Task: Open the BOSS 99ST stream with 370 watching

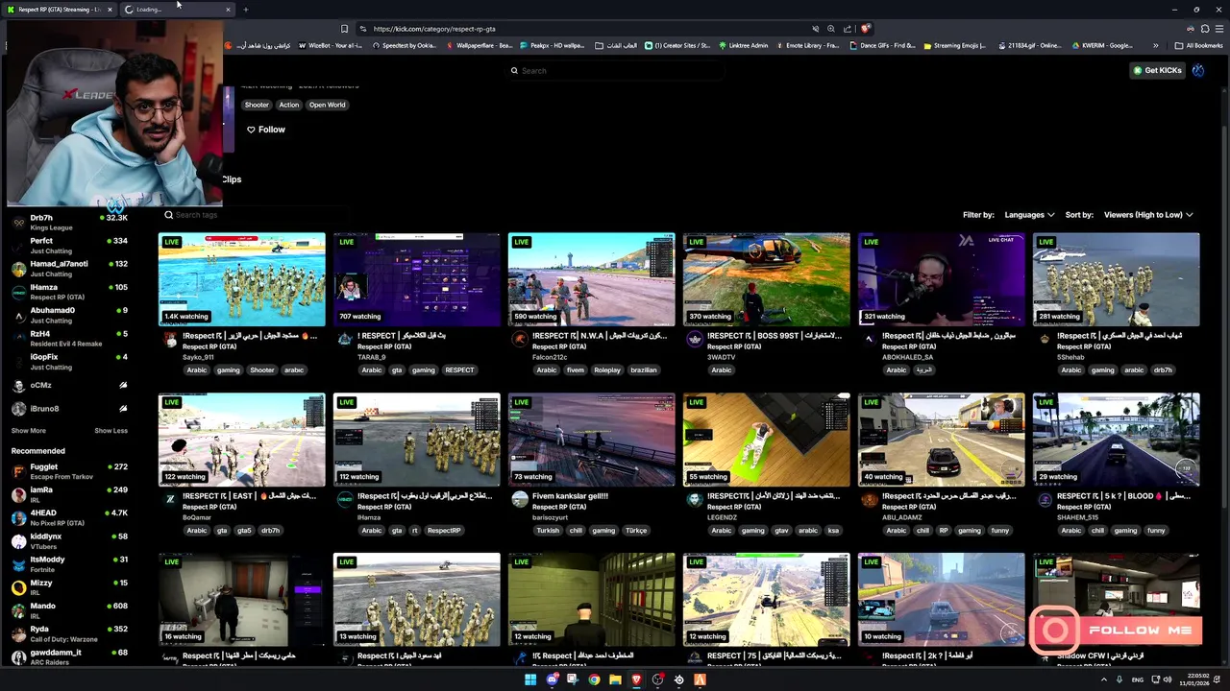Action: click(766, 279)
